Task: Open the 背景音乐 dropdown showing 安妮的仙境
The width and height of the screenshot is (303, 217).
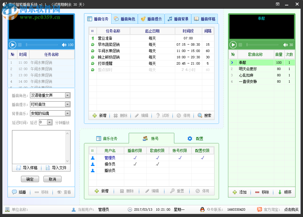Action: point(68,114)
